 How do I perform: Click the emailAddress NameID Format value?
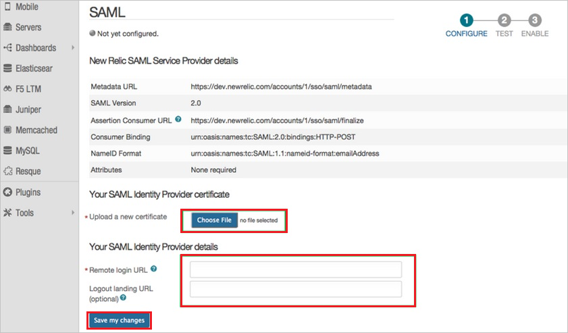click(285, 153)
